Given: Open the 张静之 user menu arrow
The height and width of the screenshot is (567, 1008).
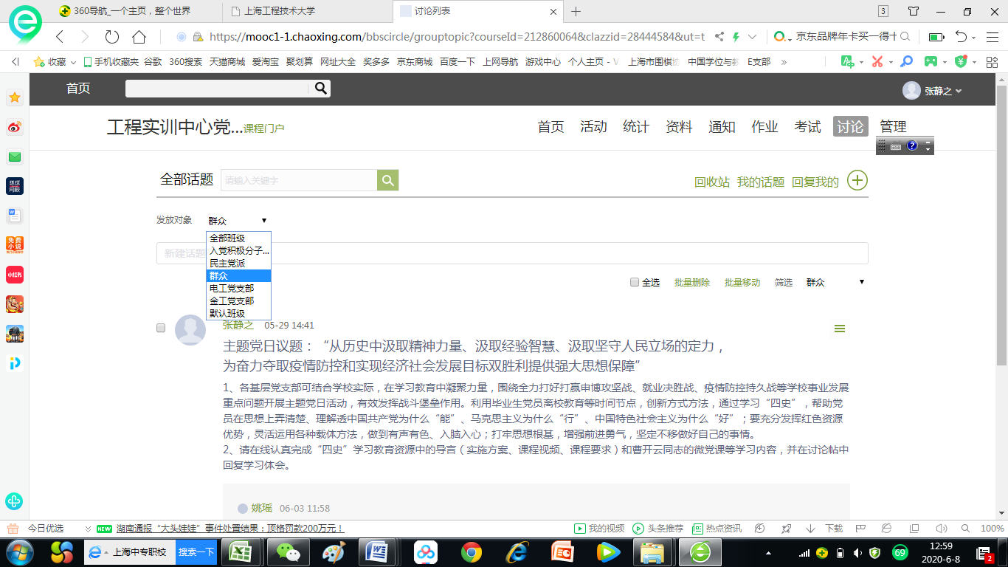Looking at the screenshot, I should pyautogui.click(x=959, y=91).
